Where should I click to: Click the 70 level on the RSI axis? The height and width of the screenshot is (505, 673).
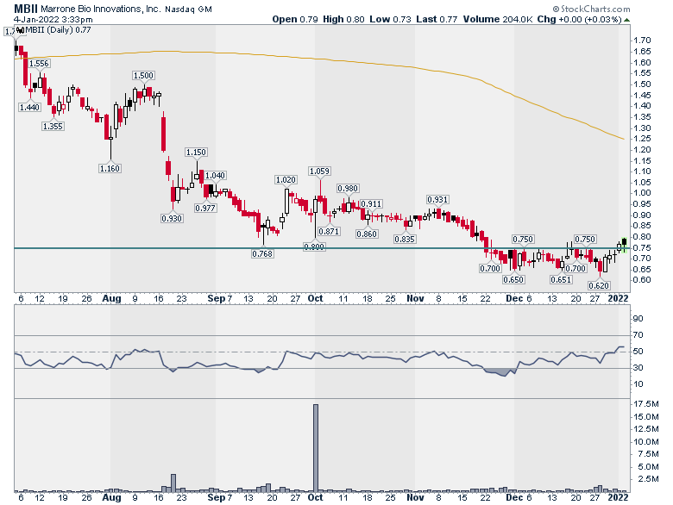tap(638, 335)
